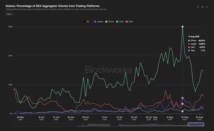Click the 8 Aug x-axis label
The height and width of the screenshot is (131, 214).
coord(170,118)
